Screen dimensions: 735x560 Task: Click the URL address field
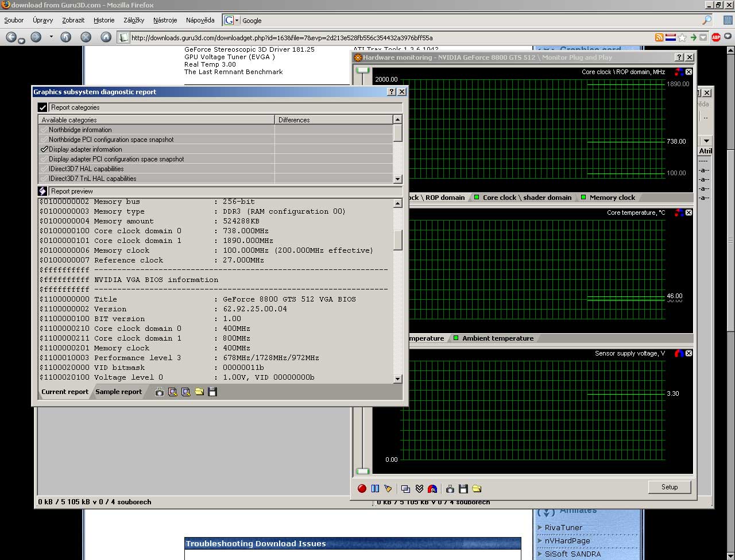coord(390,37)
